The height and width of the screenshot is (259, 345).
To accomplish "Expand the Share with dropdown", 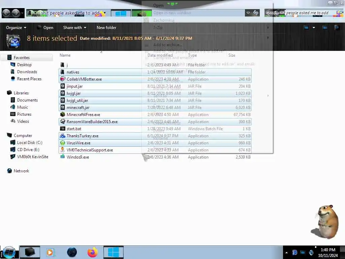I will point(74,28).
